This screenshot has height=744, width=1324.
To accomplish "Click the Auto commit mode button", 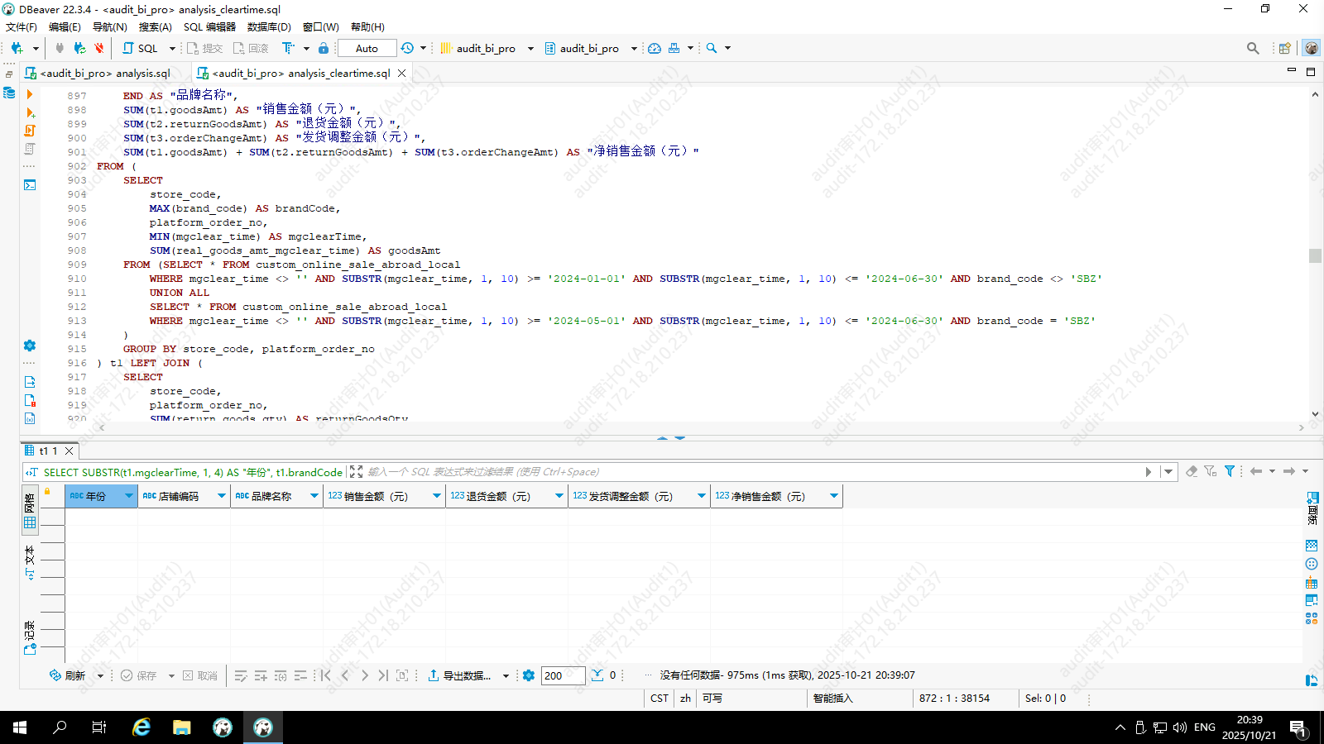I will (x=367, y=48).
